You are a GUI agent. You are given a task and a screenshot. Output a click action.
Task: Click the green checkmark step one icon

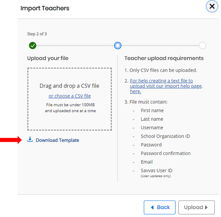pos(32,45)
